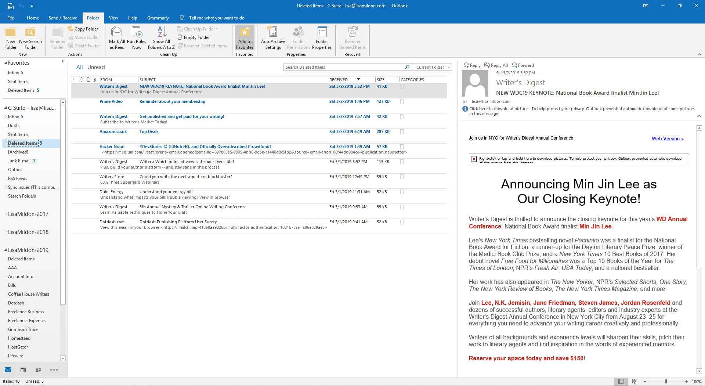Screen dimensions: 705x386
Task: Open the Web Version link
Action: (667, 138)
